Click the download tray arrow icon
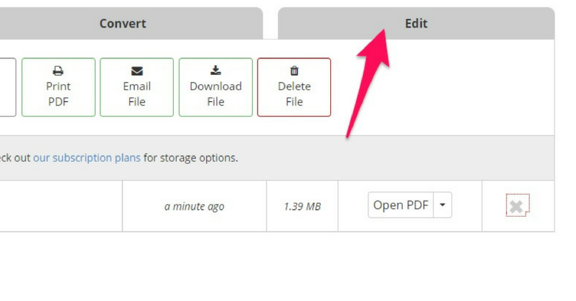576x301 pixels. pos(215,70)
